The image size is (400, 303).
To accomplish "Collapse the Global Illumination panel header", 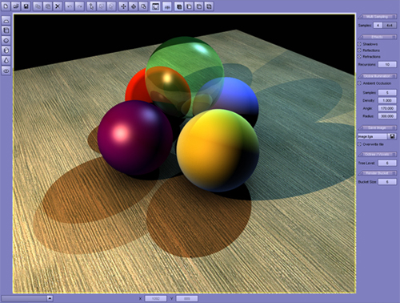I will pyautogui.click(x=377, y=76).
